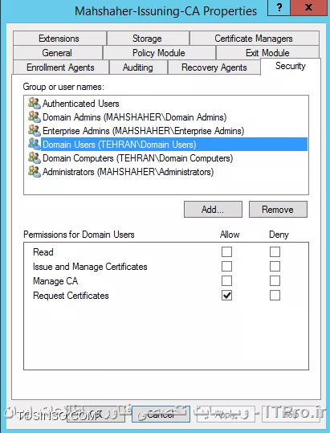Screen dimensions: 330x433
Task: Select Domain Computers (TEHRAN\Domain Computers)
Action: click(x=137, y=158)
